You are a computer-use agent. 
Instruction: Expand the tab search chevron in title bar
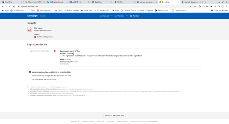point(214,2)
